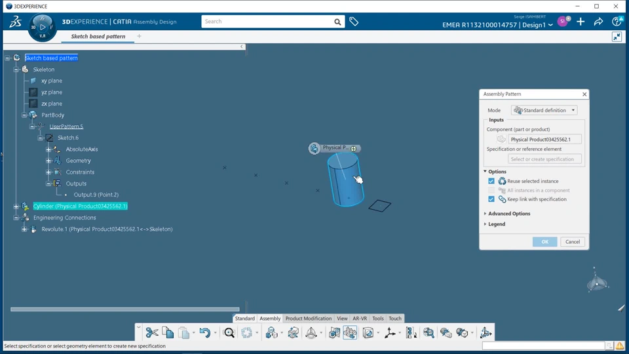Open the Undo history dropdown arrow
Image resolution: width=629 pixels, height=354 pixels.
215,333
